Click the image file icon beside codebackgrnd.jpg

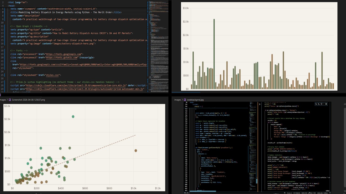click(x=184, y=100)
